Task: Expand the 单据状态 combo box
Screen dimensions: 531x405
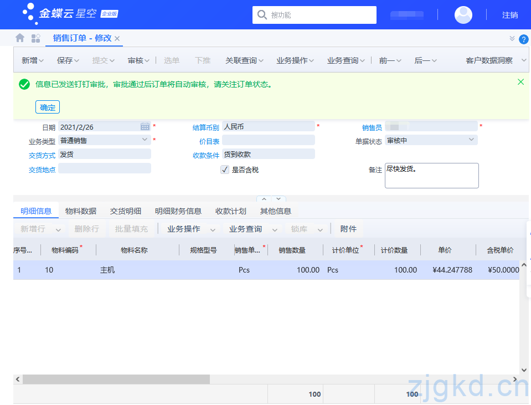Action: pos(471,140)
